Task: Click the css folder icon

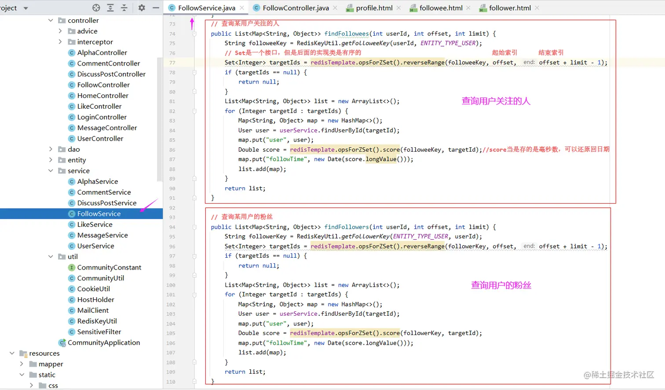Action: click(43, 386)
